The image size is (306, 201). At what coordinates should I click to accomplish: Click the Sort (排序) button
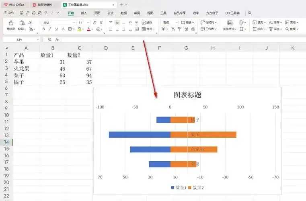click(x=275, y=23)
